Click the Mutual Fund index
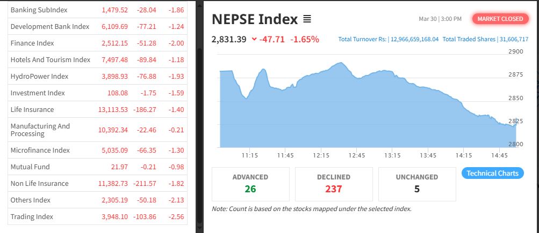 click(30, 167)
